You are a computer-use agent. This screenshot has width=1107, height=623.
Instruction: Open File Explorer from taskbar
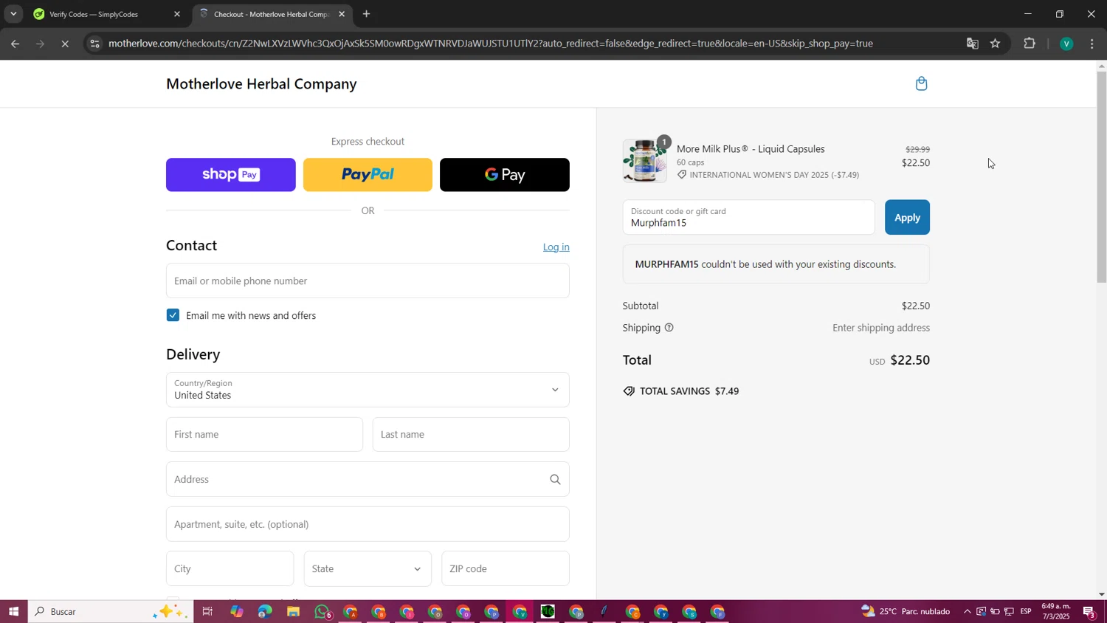293,611
